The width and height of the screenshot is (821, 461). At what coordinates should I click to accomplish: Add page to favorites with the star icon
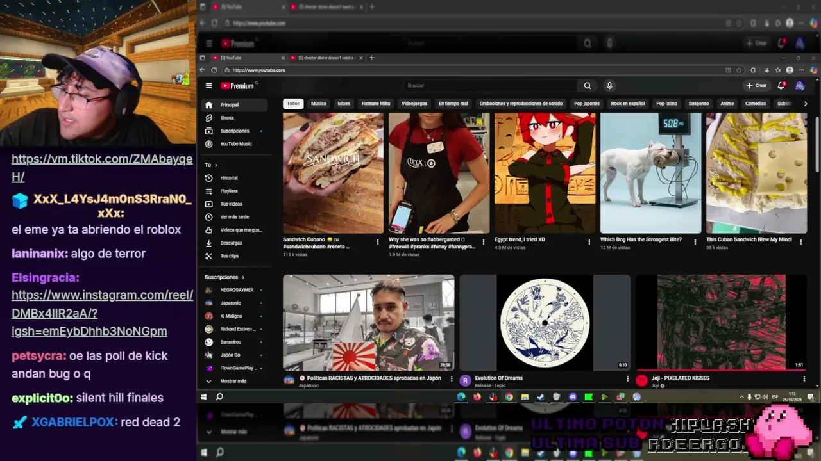click(x=739, y=70)
